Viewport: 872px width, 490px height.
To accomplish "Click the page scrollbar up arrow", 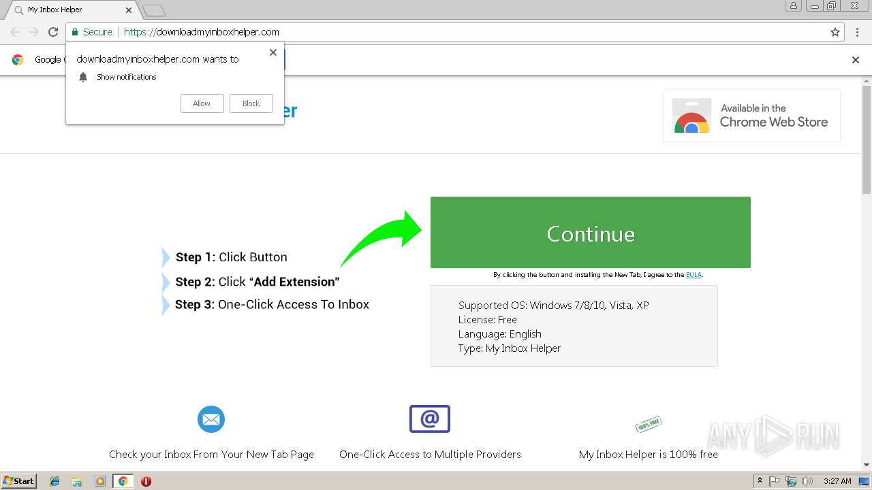I will click(867, 80).
